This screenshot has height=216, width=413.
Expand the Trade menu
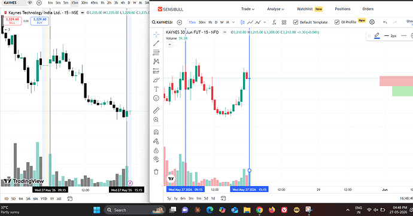(x=248, y=9)
